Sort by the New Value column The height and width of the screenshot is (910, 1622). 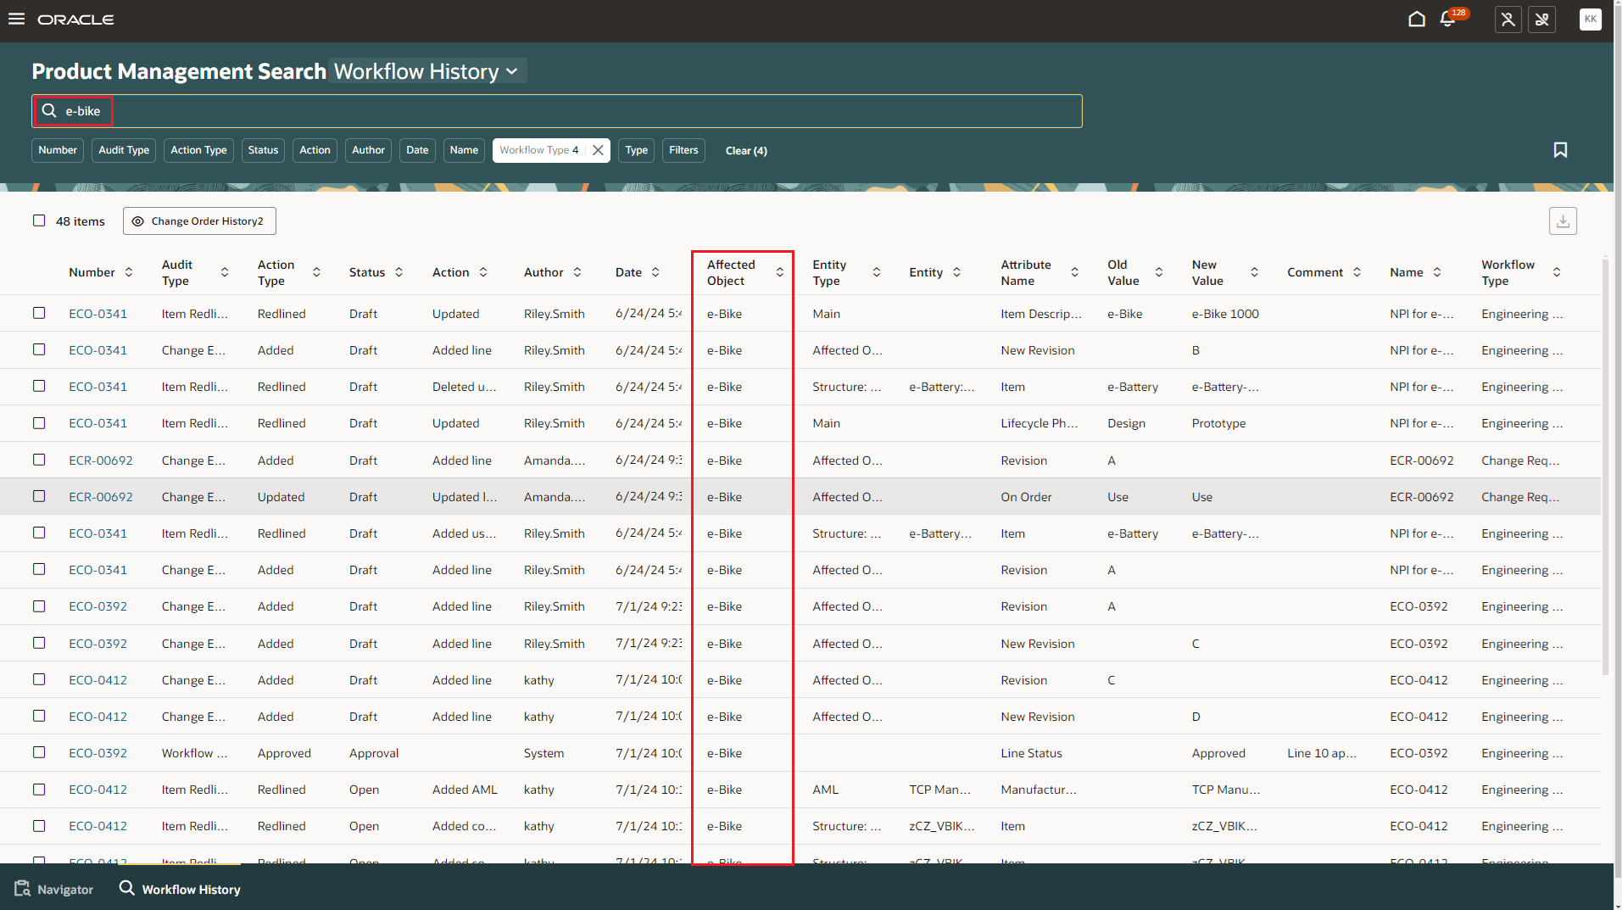[x=1255, y=272]
